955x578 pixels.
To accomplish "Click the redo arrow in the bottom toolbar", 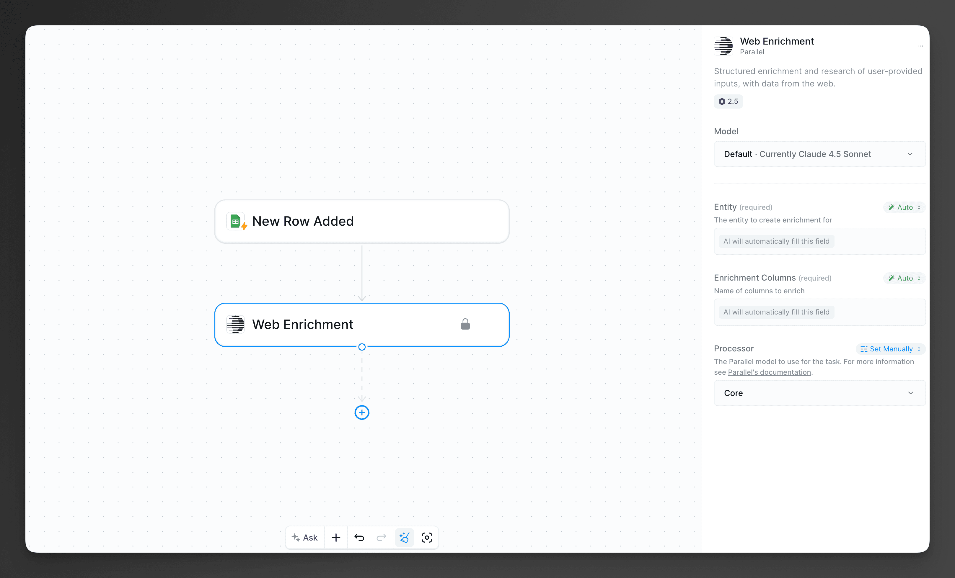I will coord(381,537).
